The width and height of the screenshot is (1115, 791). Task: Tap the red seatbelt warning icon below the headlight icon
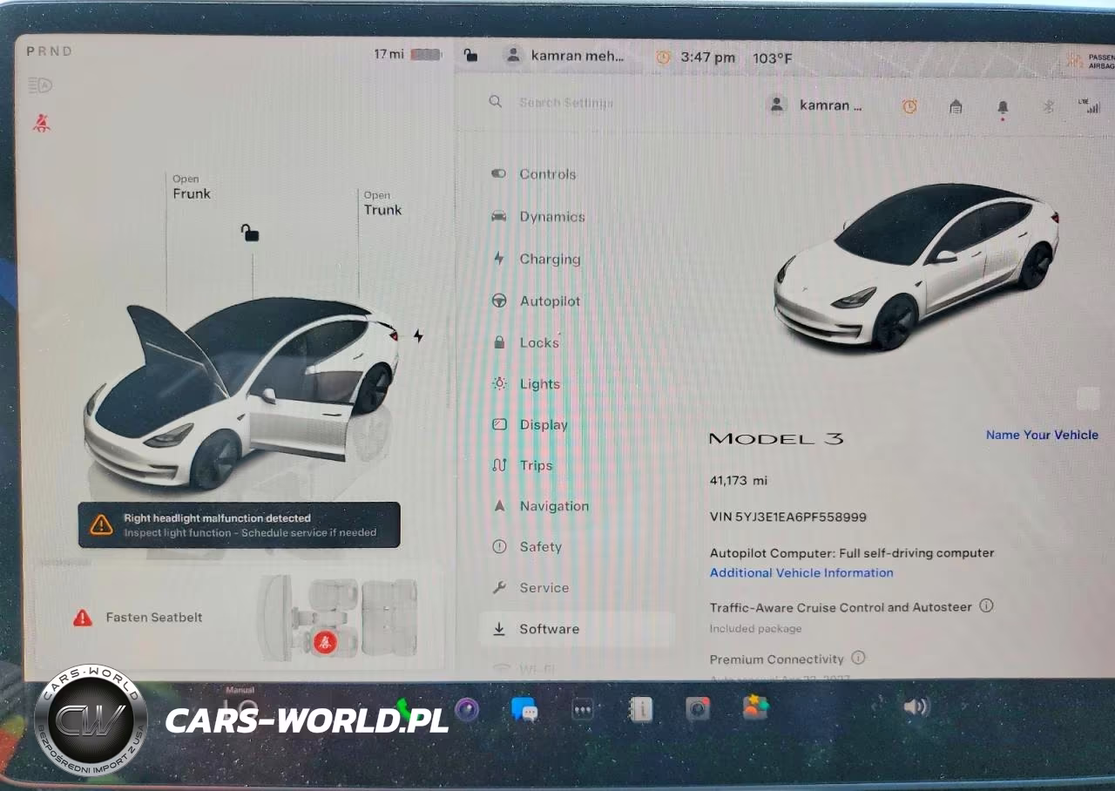coord(41,122)
